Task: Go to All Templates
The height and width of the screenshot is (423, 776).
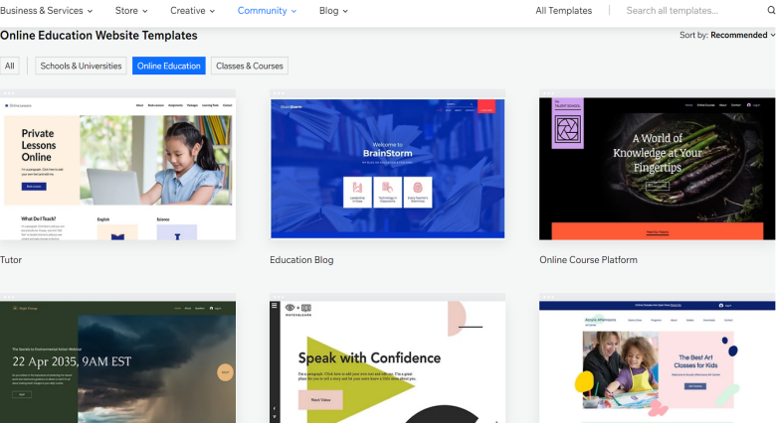Action: click(x=563, y=10)
